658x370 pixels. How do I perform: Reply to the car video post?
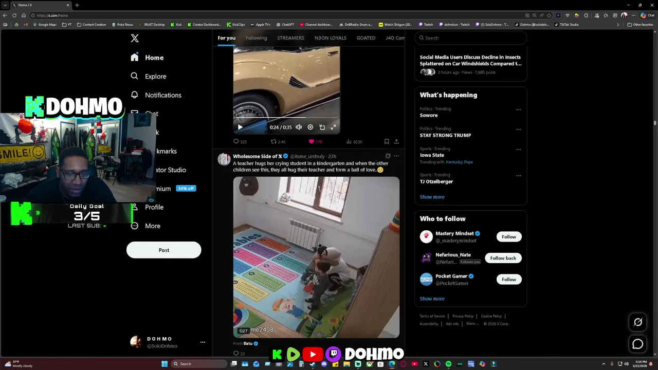[240, 142]
